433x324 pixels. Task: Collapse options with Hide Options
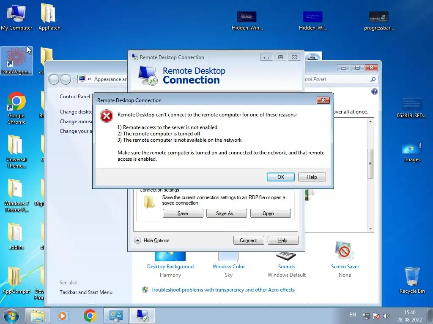click(152, 240)
